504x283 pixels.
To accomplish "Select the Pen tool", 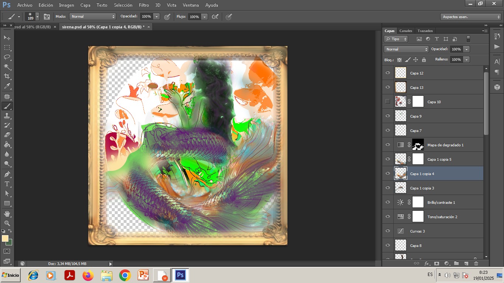I will [x=7, y=174].
